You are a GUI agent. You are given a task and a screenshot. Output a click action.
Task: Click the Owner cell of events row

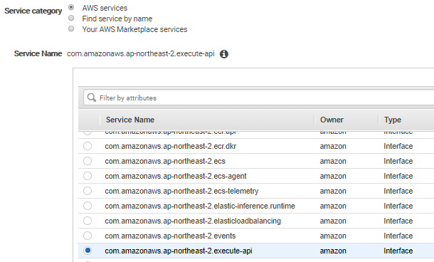click(333, 236)
